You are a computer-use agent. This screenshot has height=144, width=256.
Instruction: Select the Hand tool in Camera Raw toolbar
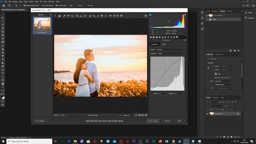point(60,16)
